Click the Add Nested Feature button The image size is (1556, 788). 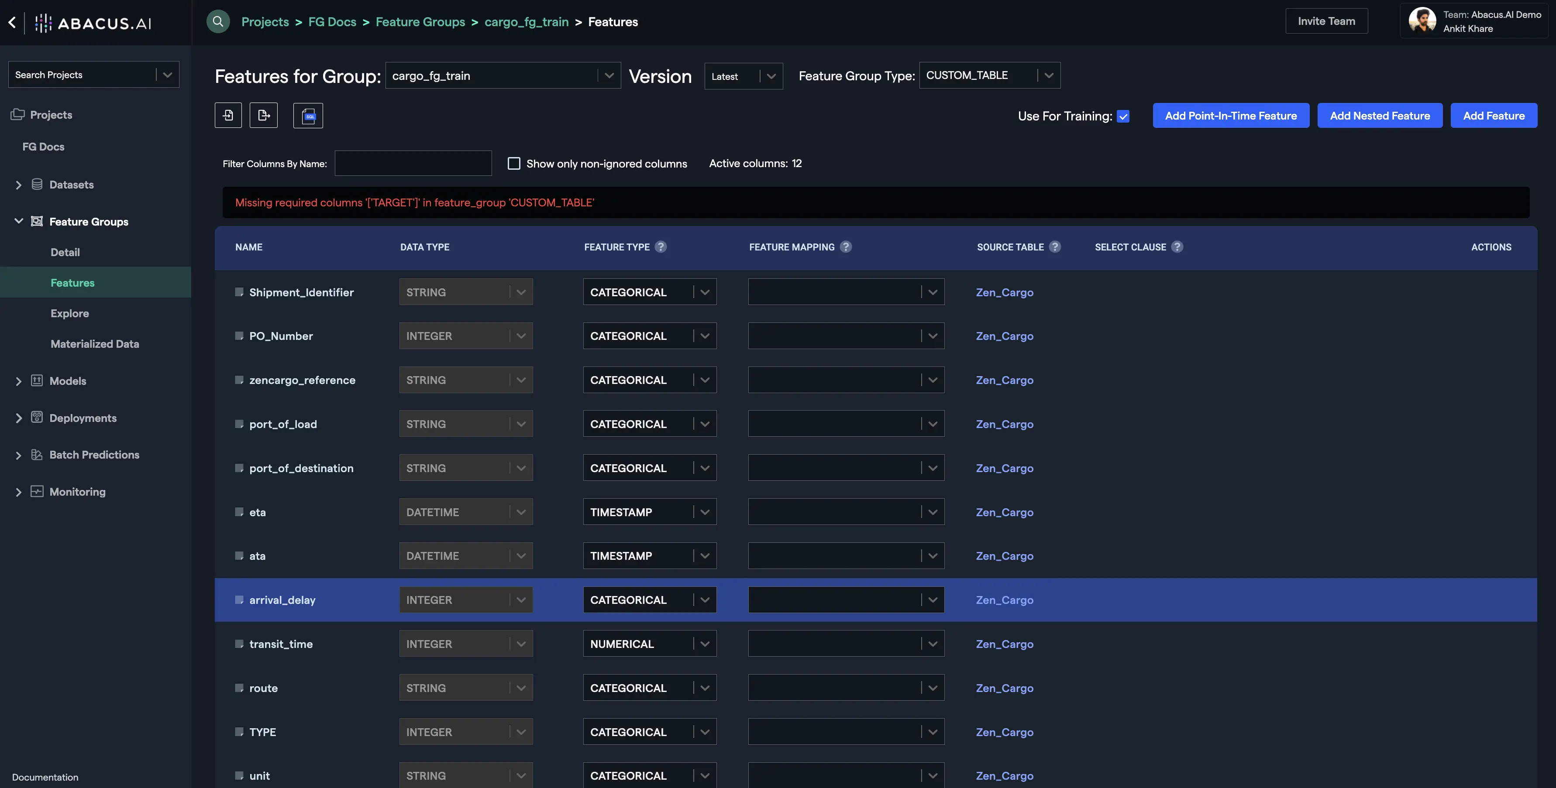point(1380,115)
